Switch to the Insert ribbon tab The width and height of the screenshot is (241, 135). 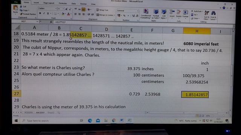36,3
